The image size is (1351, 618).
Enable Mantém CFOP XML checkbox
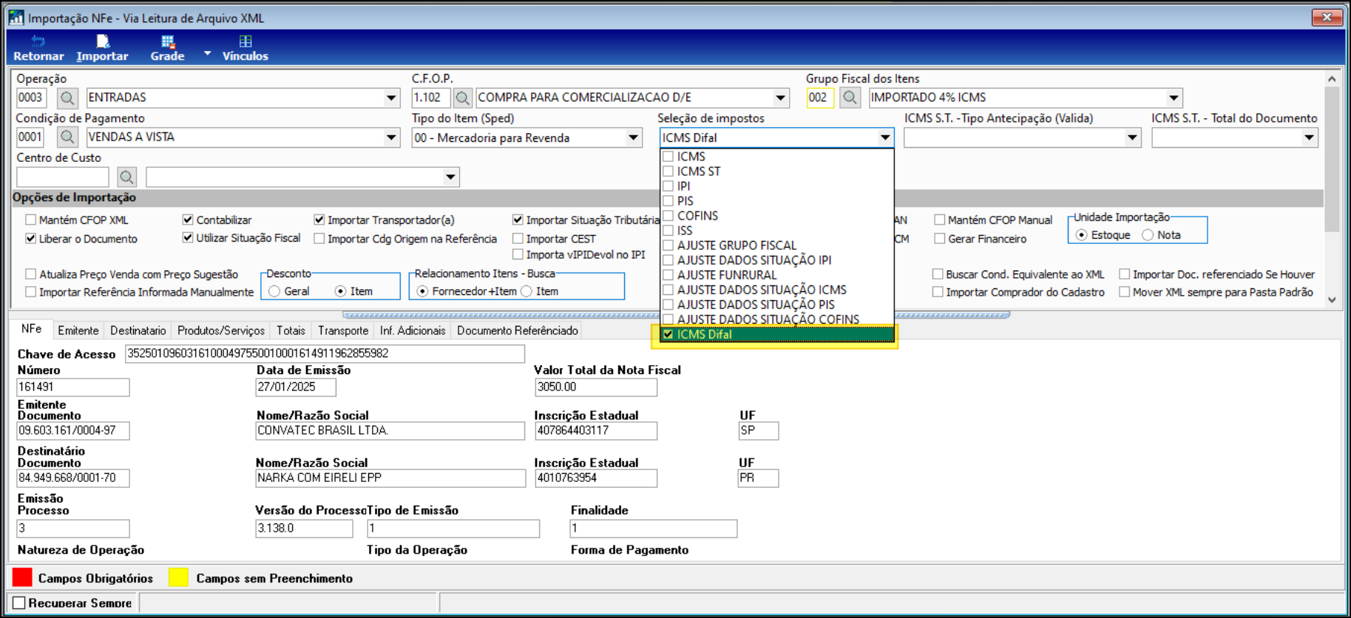30,220
